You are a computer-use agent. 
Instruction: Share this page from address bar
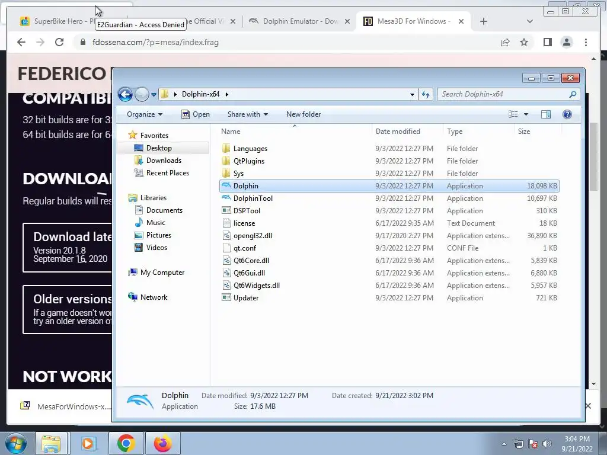click(x=505, y=42)
